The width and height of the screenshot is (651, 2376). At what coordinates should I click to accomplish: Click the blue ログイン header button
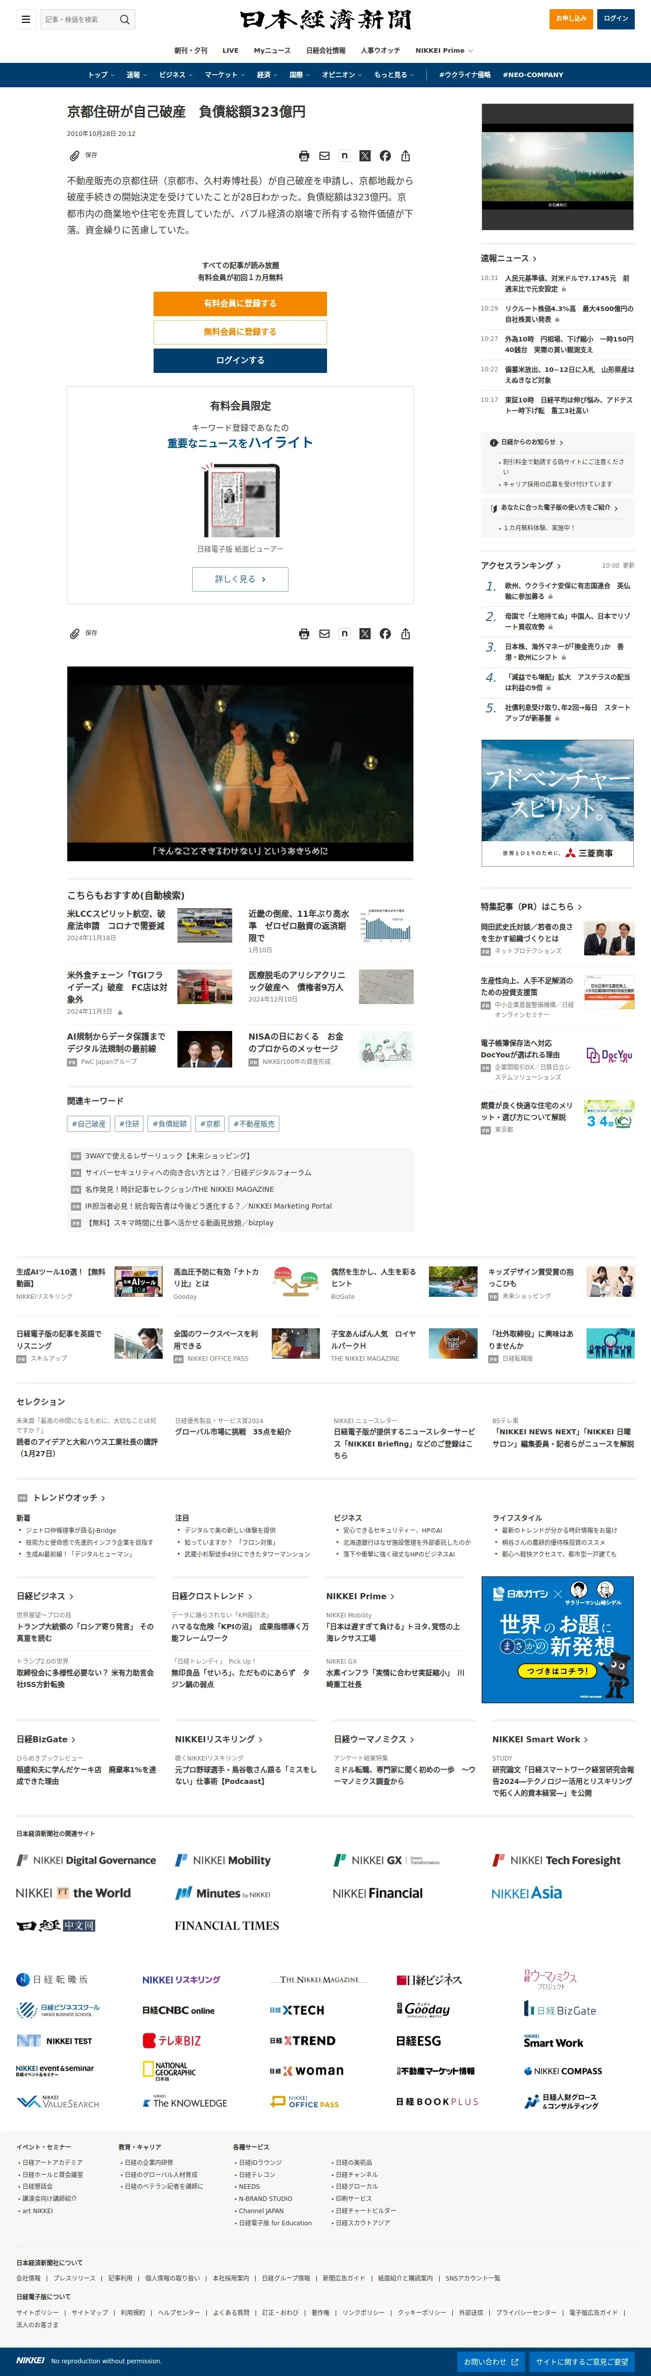pyautogui.click(x=616, y=18)
